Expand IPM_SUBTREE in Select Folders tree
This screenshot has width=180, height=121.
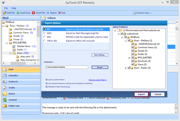click(129, 58)
